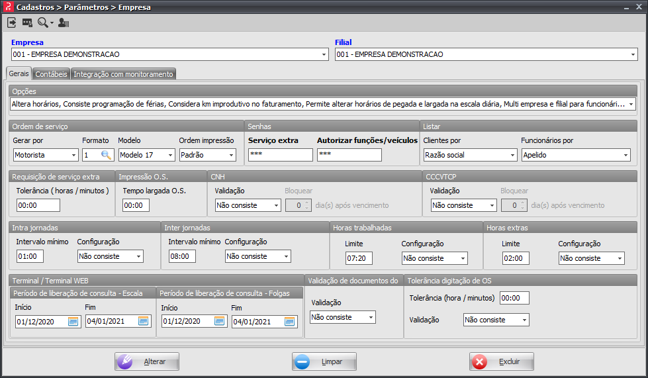This screenshot has height=378, width=648.
Task: Open the Modelo 17 dropdown
Action: pos(170,155)
